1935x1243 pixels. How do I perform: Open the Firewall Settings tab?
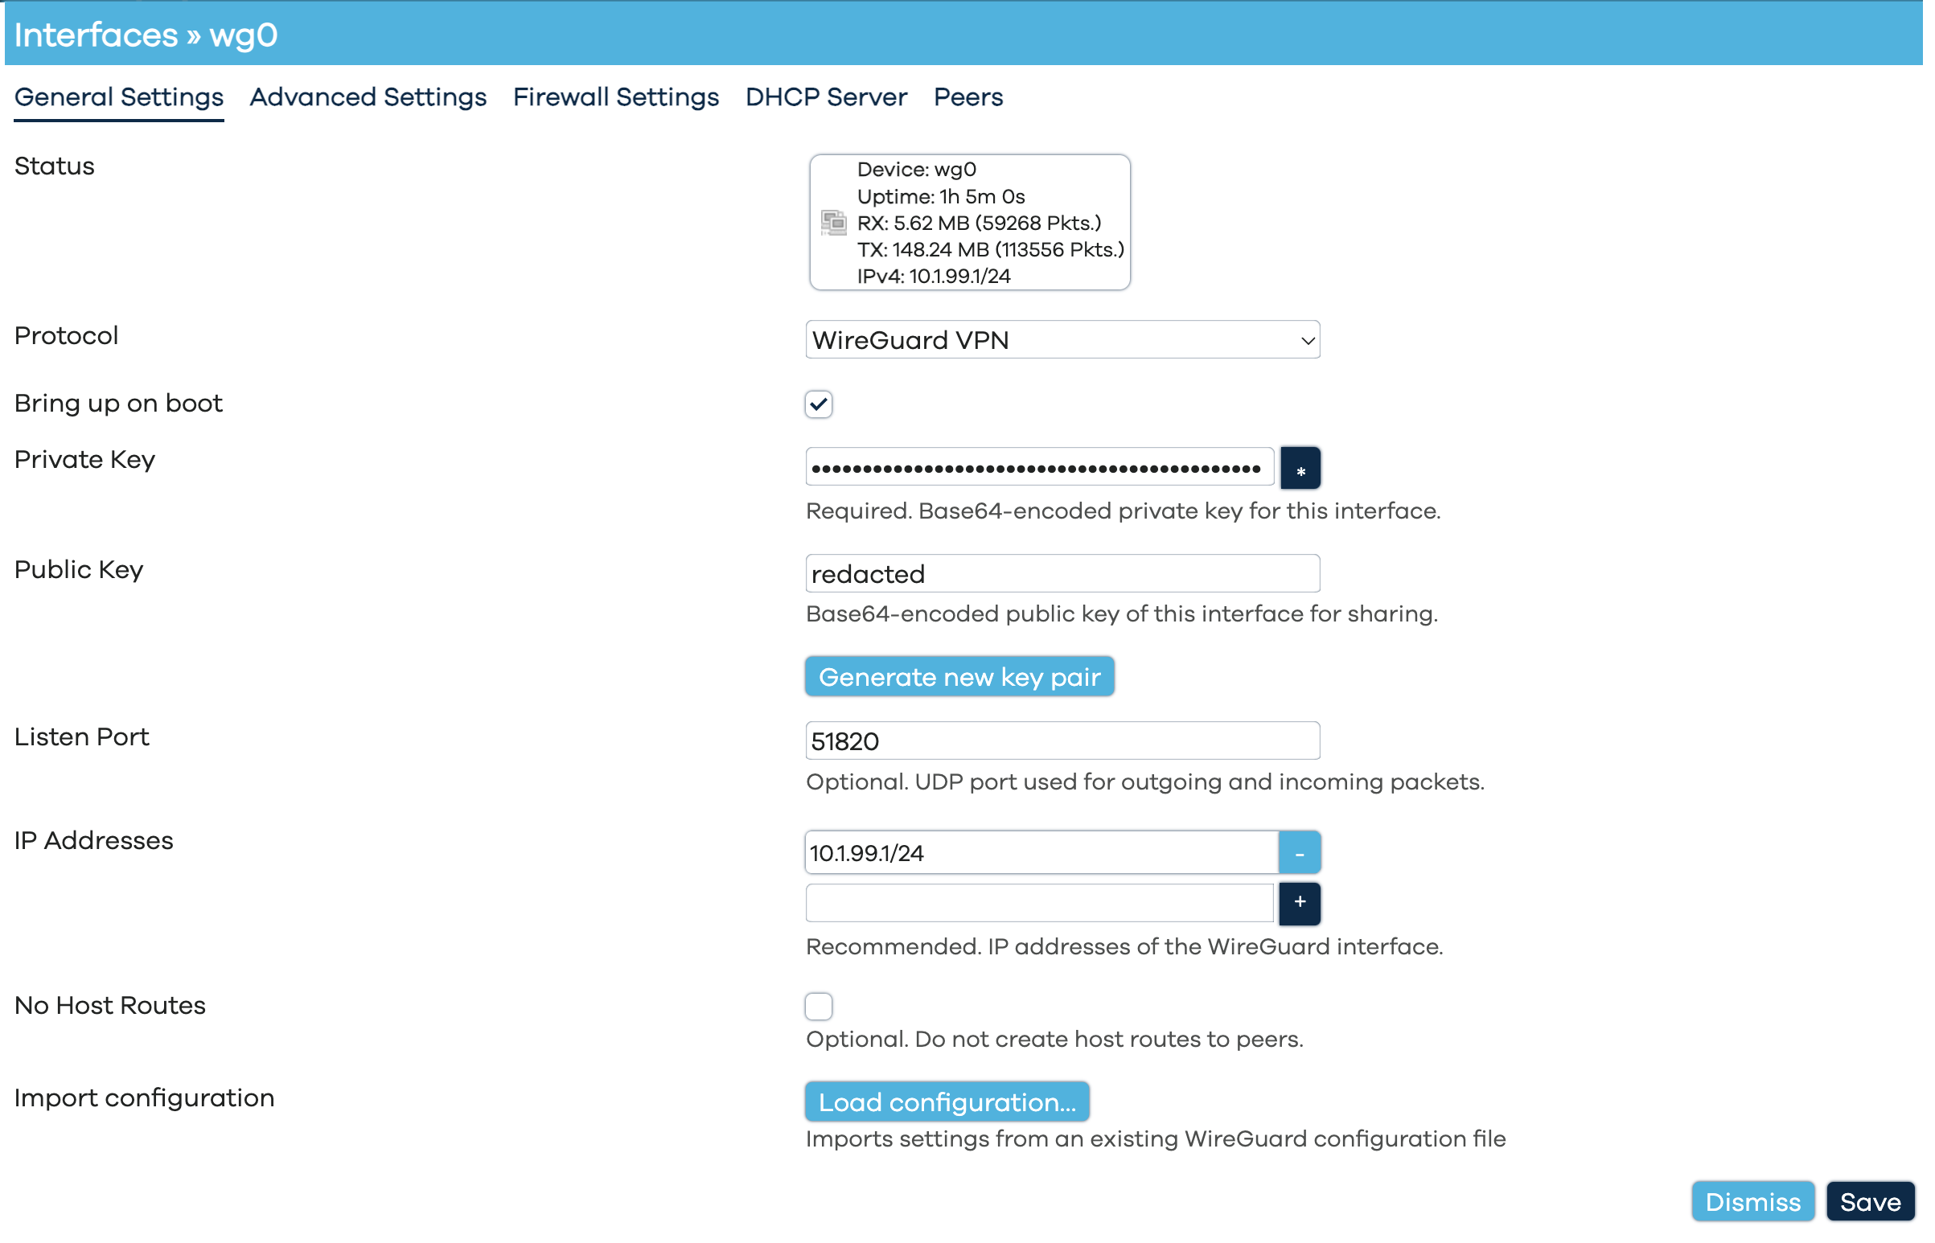615,96
